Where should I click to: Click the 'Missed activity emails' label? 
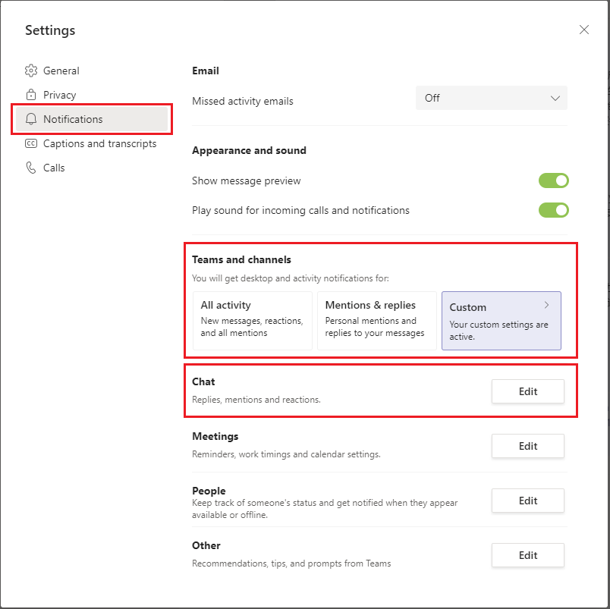coord(242,101)
